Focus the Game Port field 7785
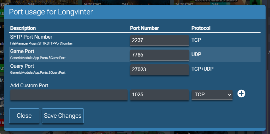Screen dimensions: 270x134 pyautogui.click(x=159, y=55)
